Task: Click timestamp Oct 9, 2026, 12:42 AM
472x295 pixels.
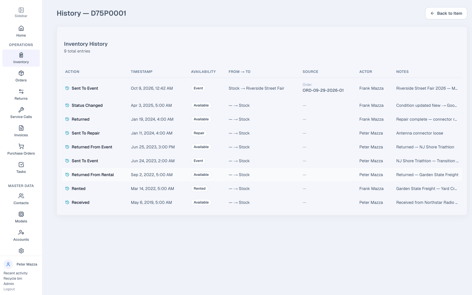Action: click(152, 88)
